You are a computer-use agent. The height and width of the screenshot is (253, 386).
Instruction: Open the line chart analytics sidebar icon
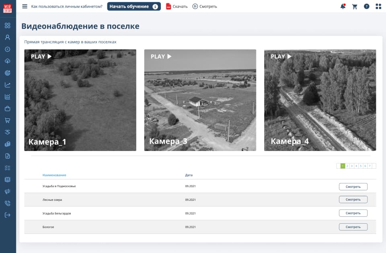pos(7,85)
